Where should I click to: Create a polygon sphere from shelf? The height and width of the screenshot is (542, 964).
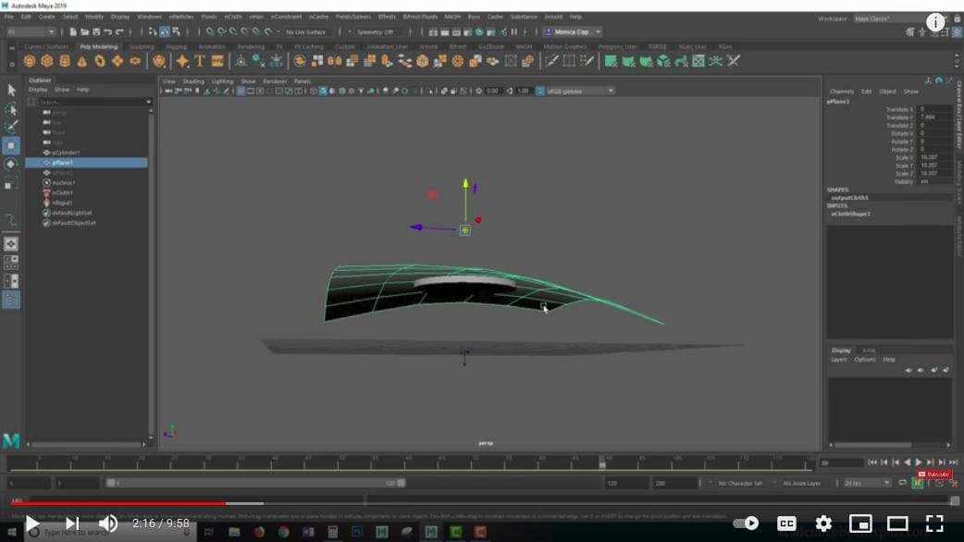tap(30, 61)
